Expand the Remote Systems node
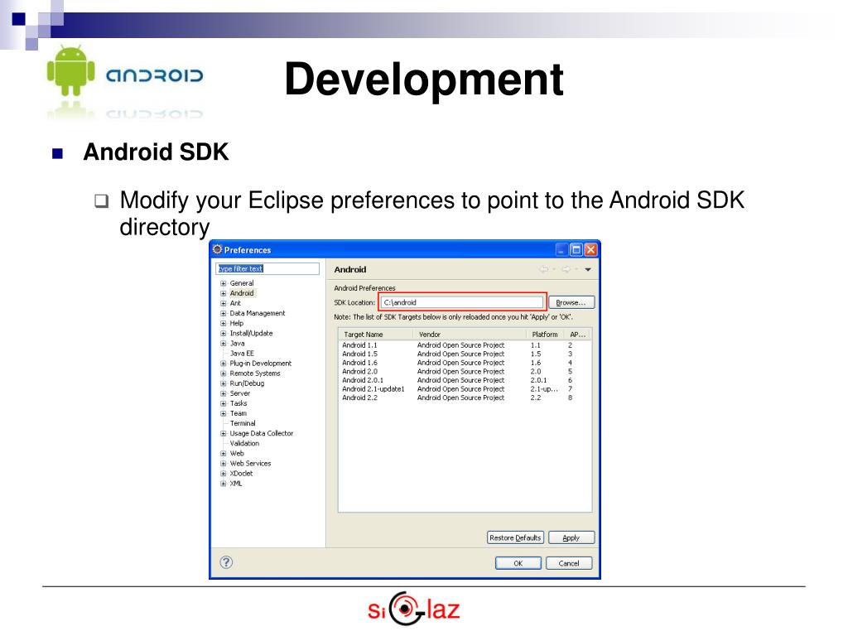848x636 pixels. point(224,373)
